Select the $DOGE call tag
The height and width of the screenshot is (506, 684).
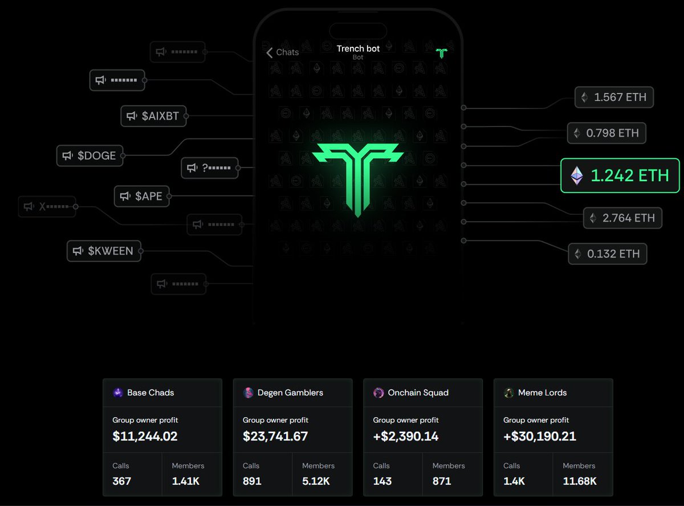point(90,156)
